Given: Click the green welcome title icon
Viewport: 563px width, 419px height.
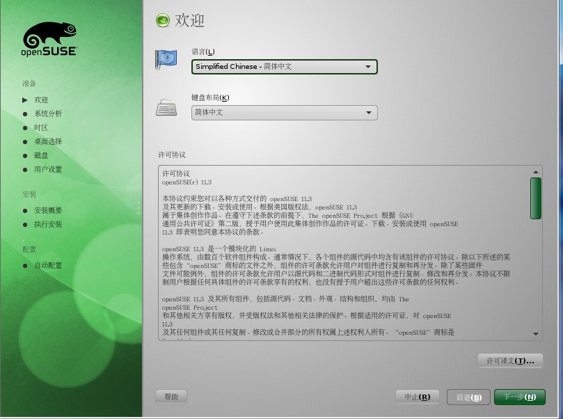Looking at the screenshot, I should (163, 20).
